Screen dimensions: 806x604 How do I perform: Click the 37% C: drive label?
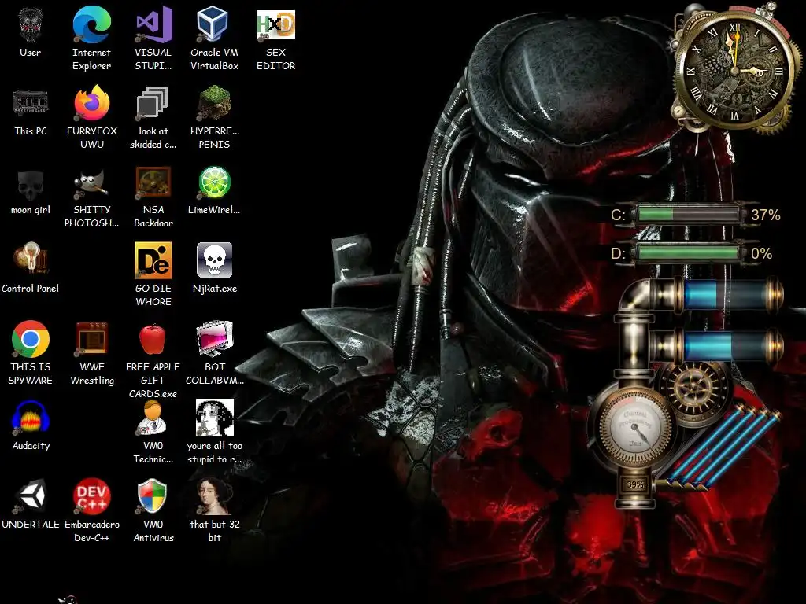pyautogui.click(x=765, y=215)
